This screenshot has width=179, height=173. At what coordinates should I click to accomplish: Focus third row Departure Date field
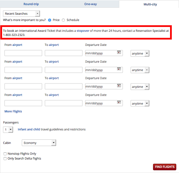tap(104, 86)
